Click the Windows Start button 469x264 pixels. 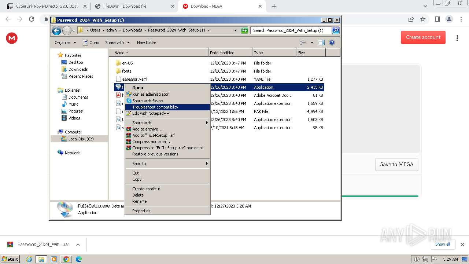click(11, 259)
